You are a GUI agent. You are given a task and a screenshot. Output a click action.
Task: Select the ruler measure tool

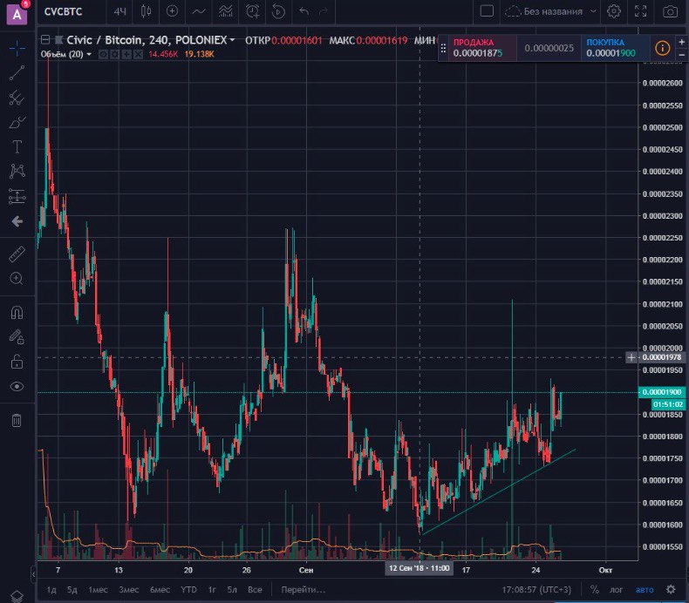[x=17, y=254]
